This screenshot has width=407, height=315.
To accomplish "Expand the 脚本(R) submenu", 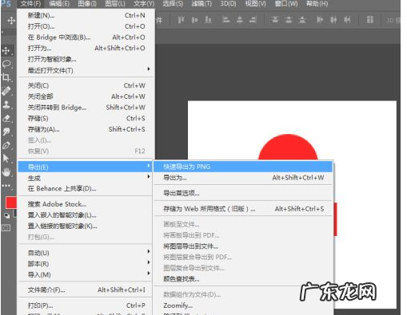I will 85,264.
